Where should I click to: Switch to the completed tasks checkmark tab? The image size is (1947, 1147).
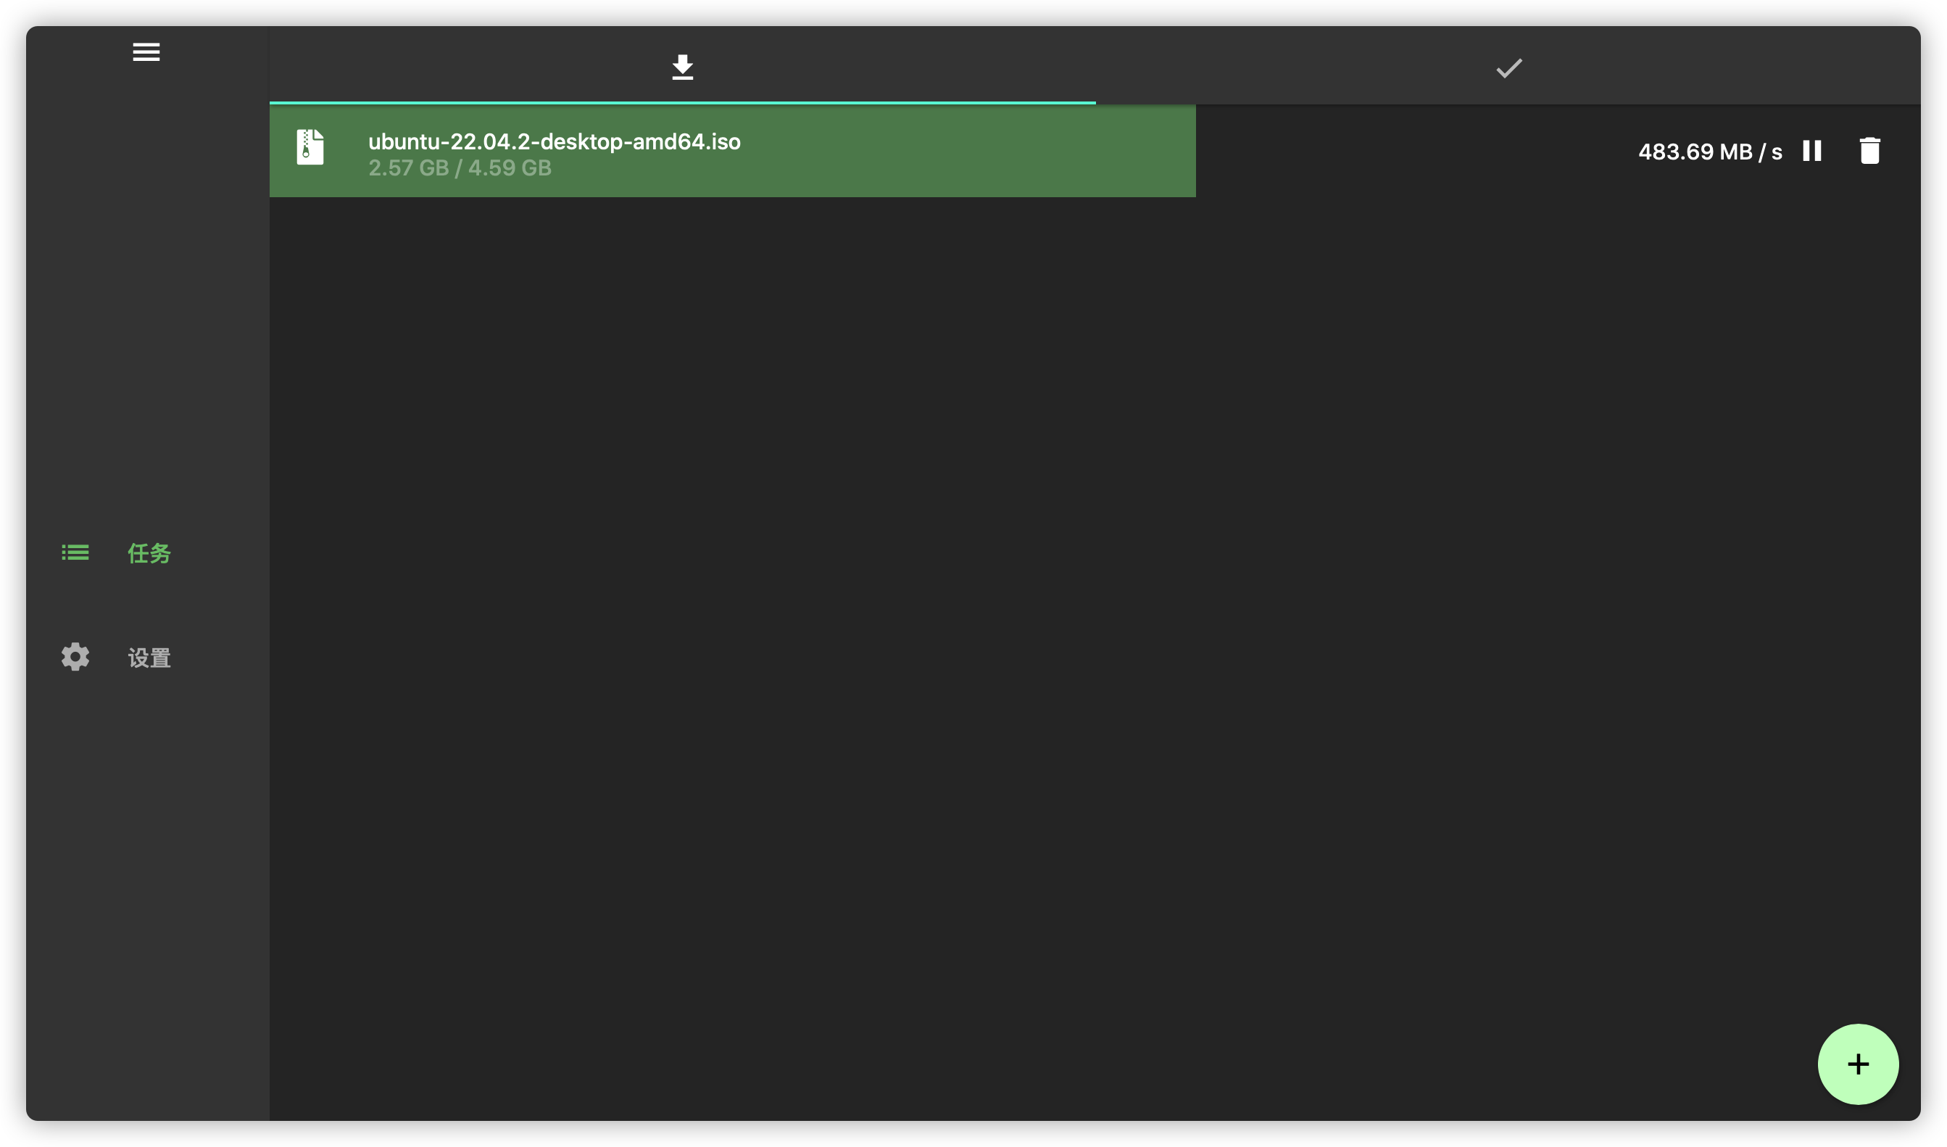(1508, 68)
